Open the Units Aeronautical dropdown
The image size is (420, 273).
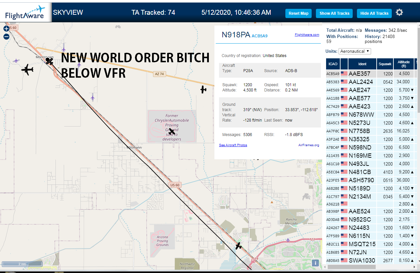[355, 51]
